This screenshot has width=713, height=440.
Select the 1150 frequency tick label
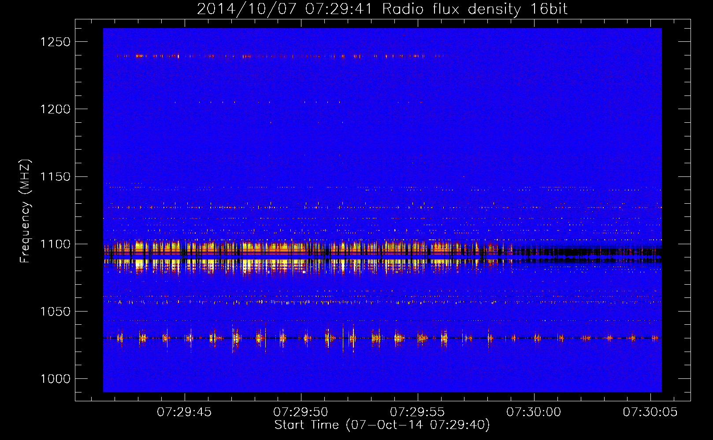pos(55,177)
